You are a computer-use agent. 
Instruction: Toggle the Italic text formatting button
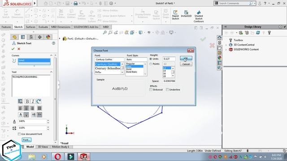33,102
